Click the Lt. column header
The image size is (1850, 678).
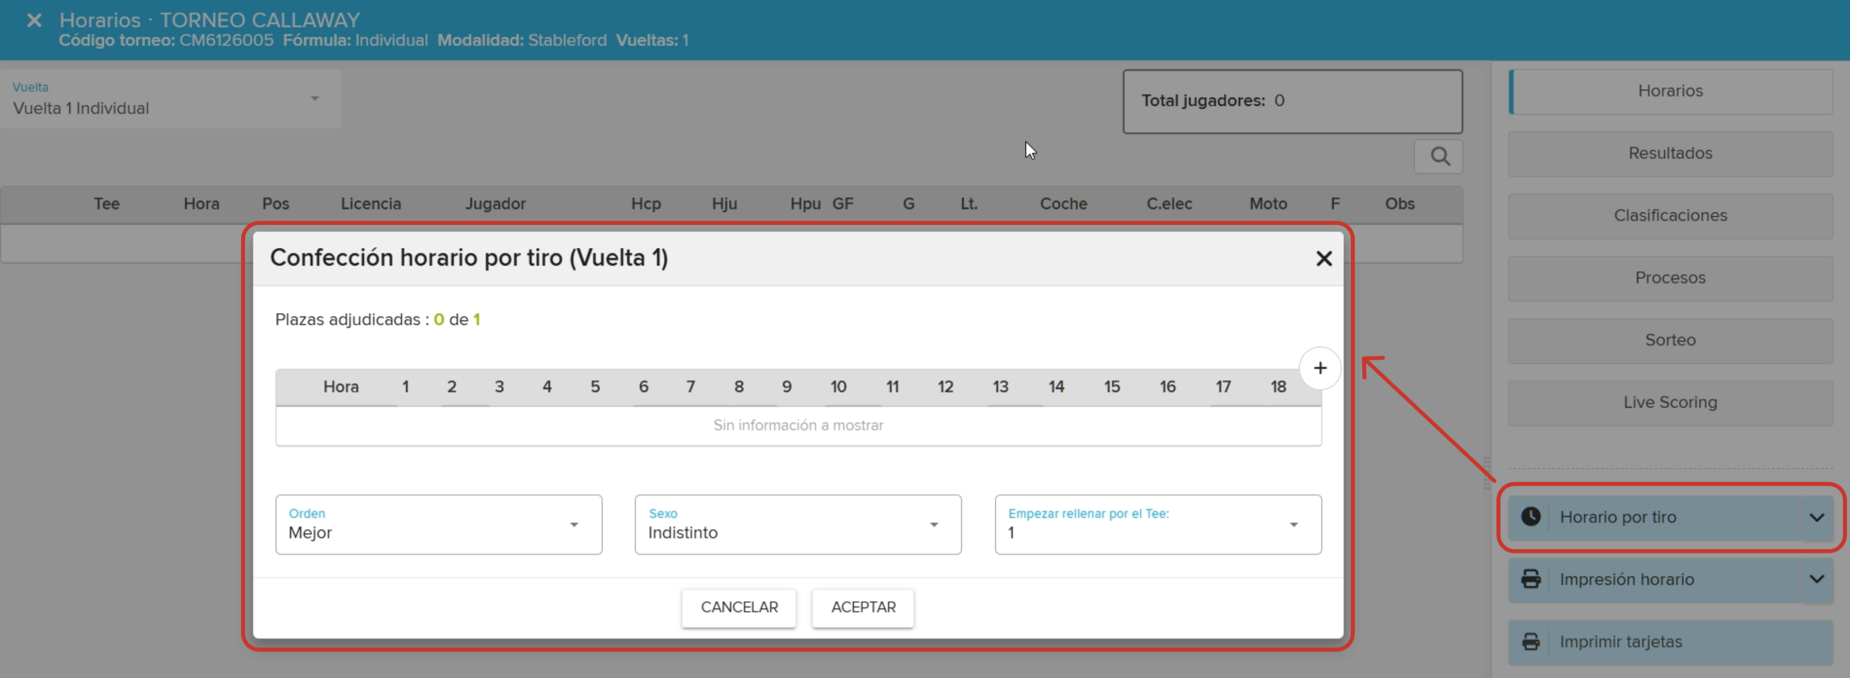point(969,204)
